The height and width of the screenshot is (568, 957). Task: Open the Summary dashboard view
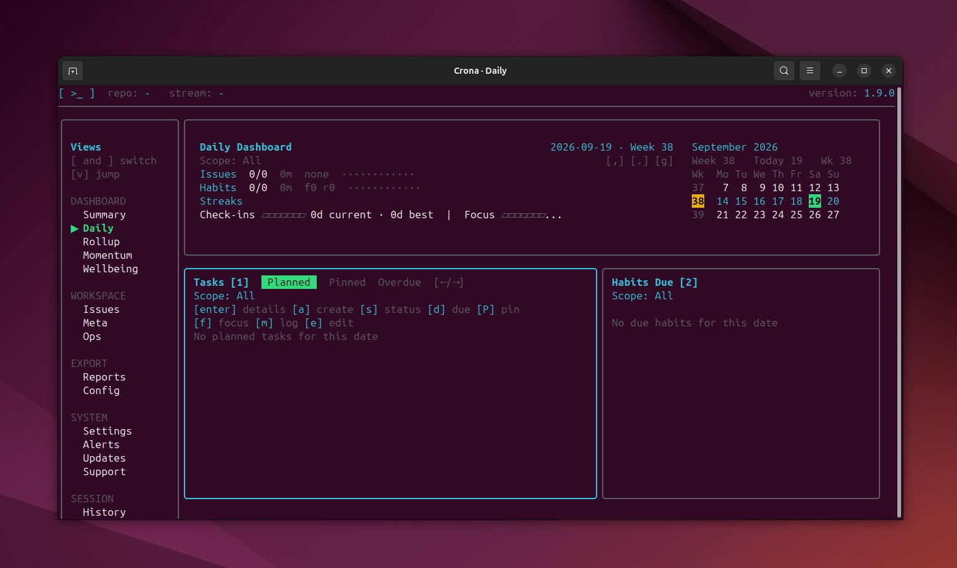tap(105, 215)
